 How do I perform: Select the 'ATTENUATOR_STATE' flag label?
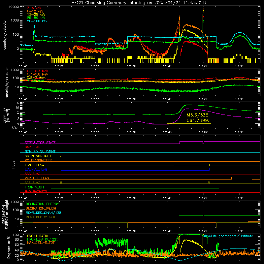[40, 143]
